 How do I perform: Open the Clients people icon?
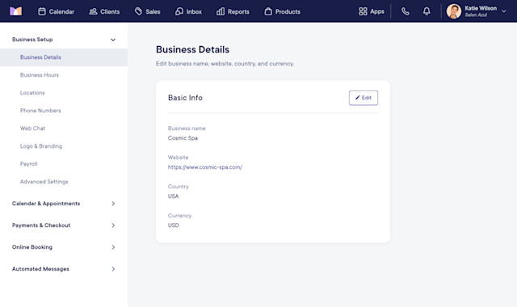[x=94, y=11]
